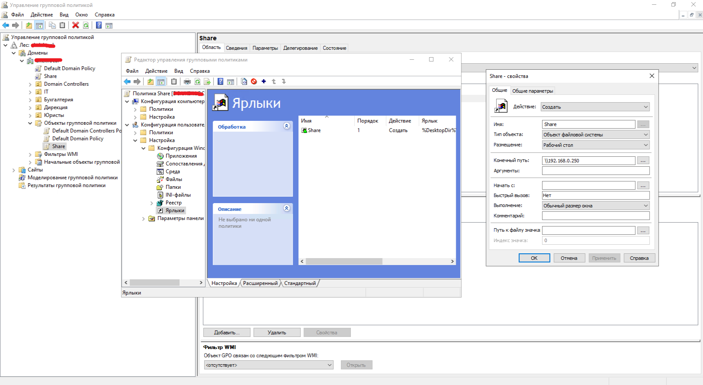The image size is (703, 385).
Task: Click the help question mark icon in editor toolbar
Action: [x=220, y=81]
